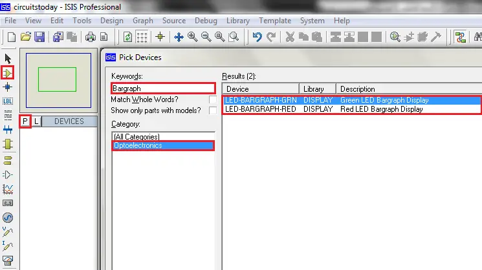
Task: Select the Generator mode sine icon
Action: 8,218
